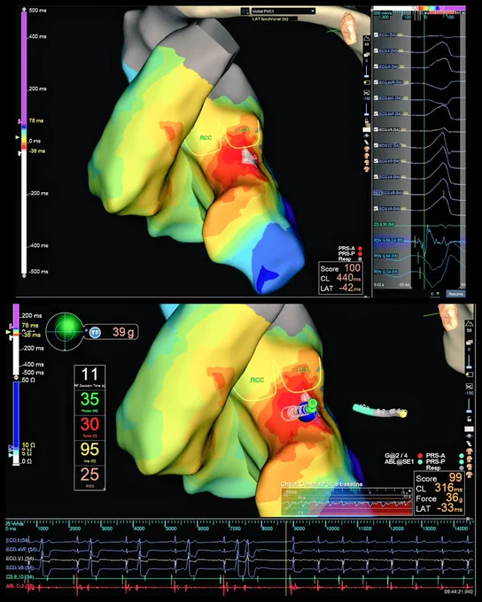The height and width of the screenshot is (602, 482).
Task: Select the ROV G B4,C4 bipolar channel label
Action: [389, 240]
